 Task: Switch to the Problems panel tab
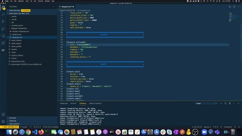(x=64, y=104)
